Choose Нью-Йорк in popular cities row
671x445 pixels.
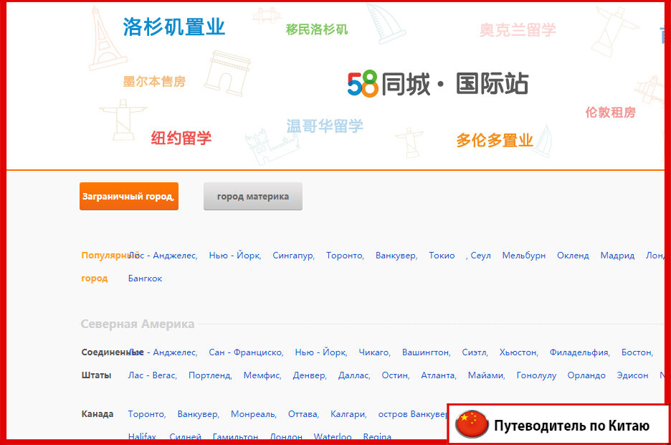click(x=235, y=256)
